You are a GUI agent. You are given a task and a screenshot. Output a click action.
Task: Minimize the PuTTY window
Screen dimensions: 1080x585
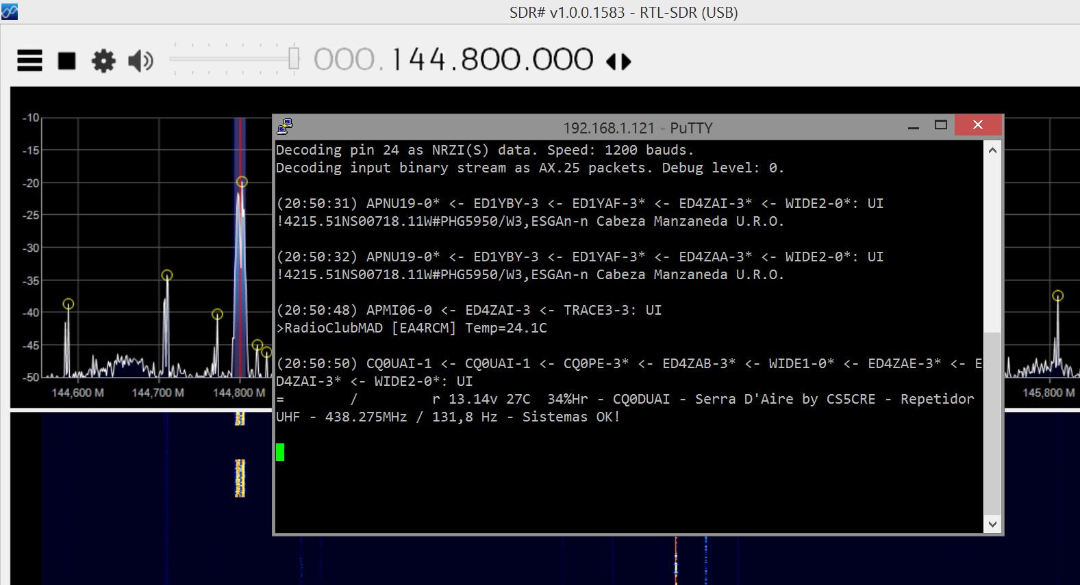[914, 127]
